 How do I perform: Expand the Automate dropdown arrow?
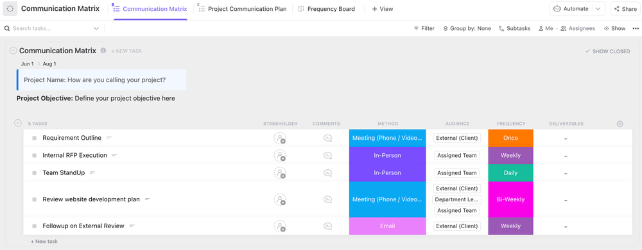tap(598, 8)
